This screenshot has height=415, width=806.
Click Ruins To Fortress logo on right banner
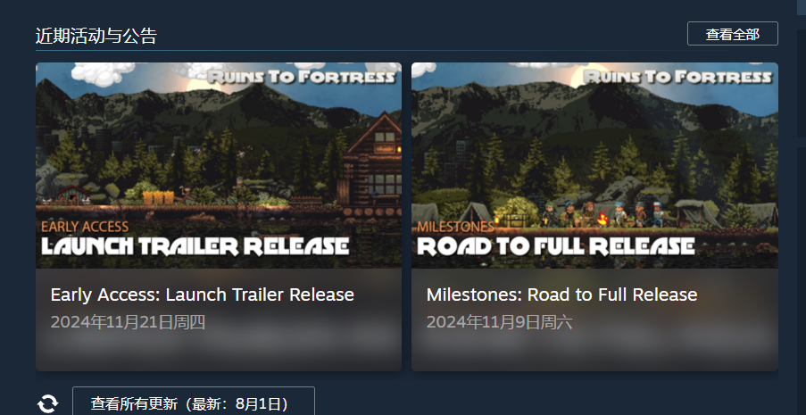click(677, 77)
